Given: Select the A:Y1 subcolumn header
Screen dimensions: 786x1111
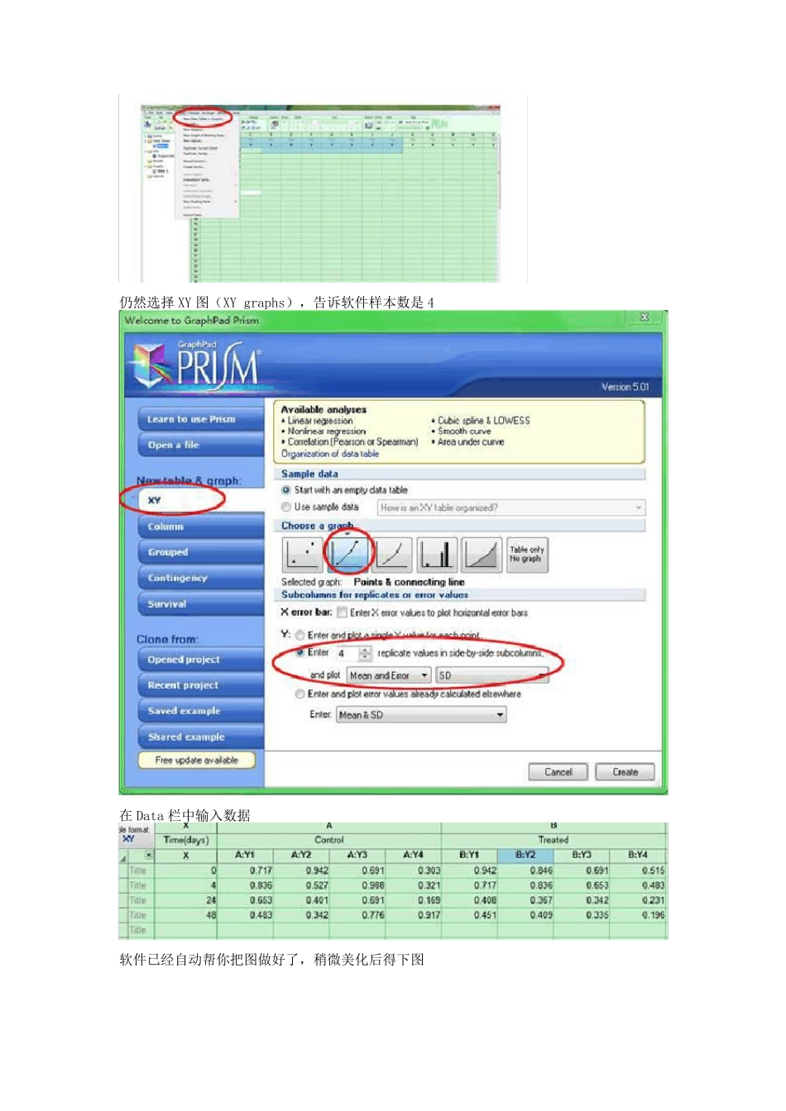Looking at the screenshot, I should click(245, 855).
